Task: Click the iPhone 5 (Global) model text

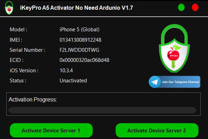Action: [x=79, y=30]
